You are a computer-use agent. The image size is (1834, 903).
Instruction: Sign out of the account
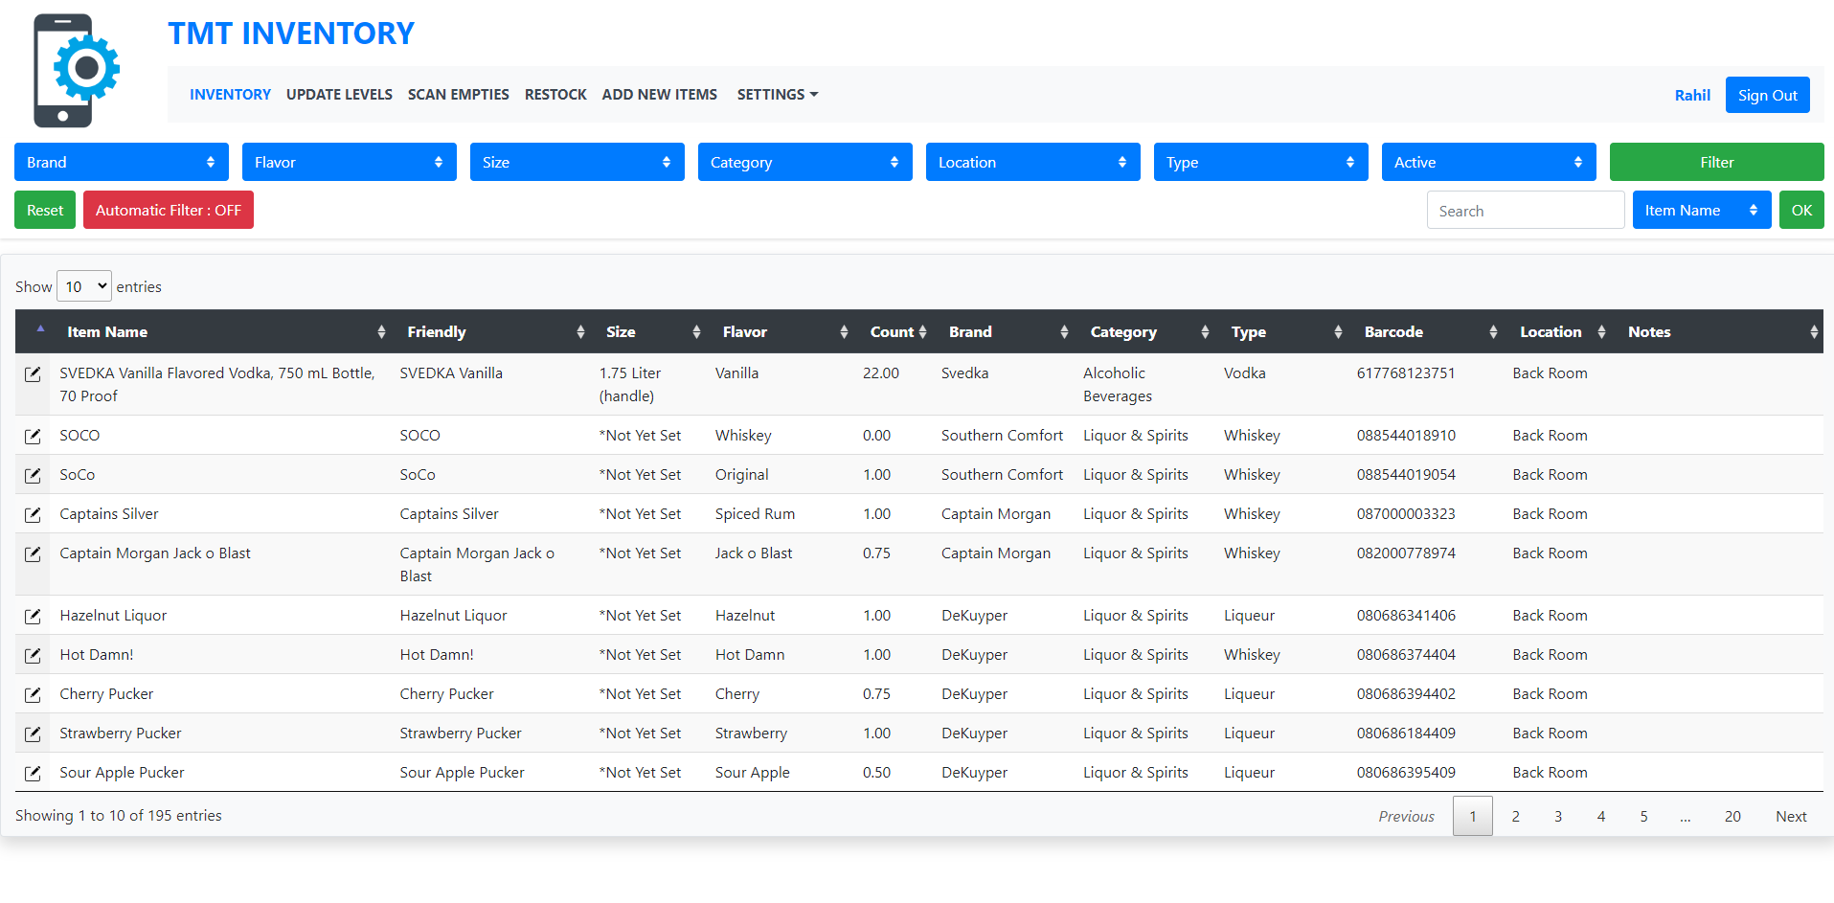1768,95
